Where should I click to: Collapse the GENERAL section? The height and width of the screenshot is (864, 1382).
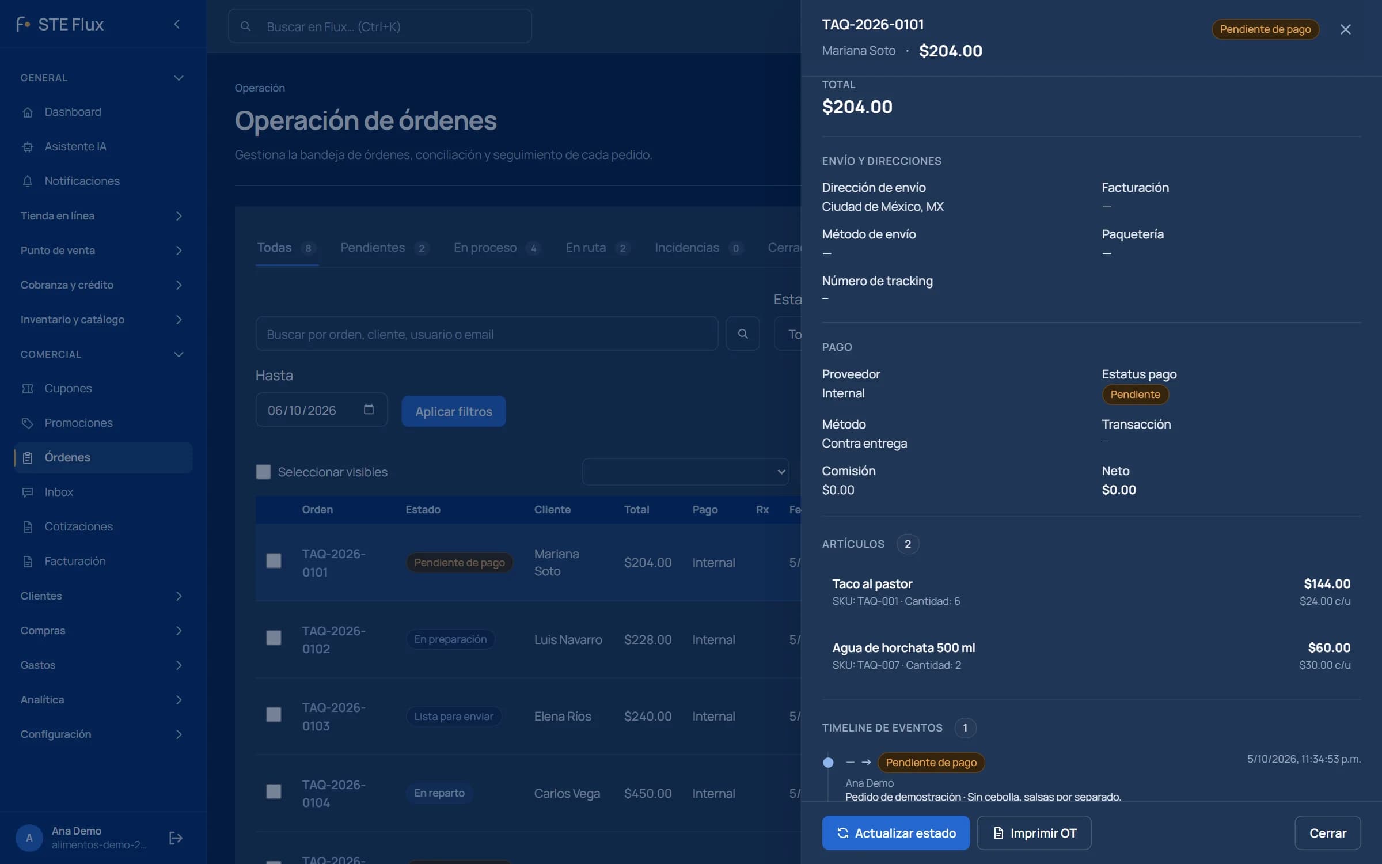pos(103,78)
